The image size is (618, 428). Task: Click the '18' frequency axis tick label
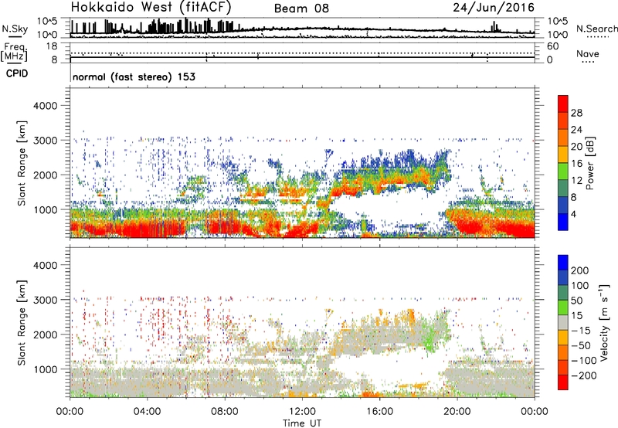pos(52,46)
